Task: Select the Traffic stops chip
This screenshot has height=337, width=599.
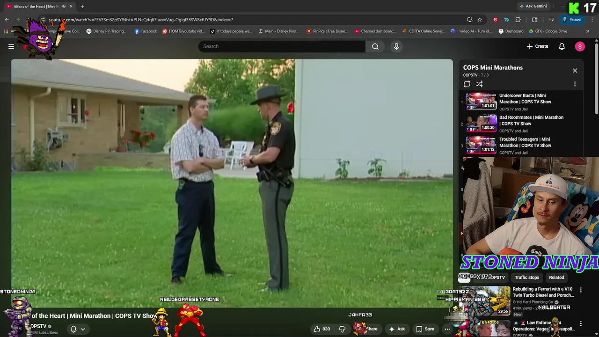Action: tap(527, 278)
